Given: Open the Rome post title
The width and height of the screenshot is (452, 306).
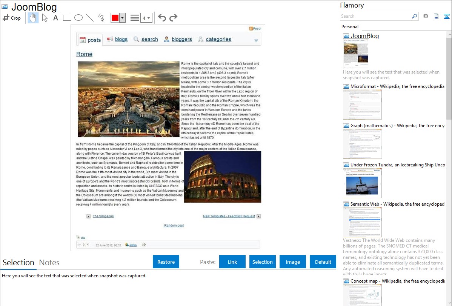Looking at the screenshot, I should coord(84,54).
